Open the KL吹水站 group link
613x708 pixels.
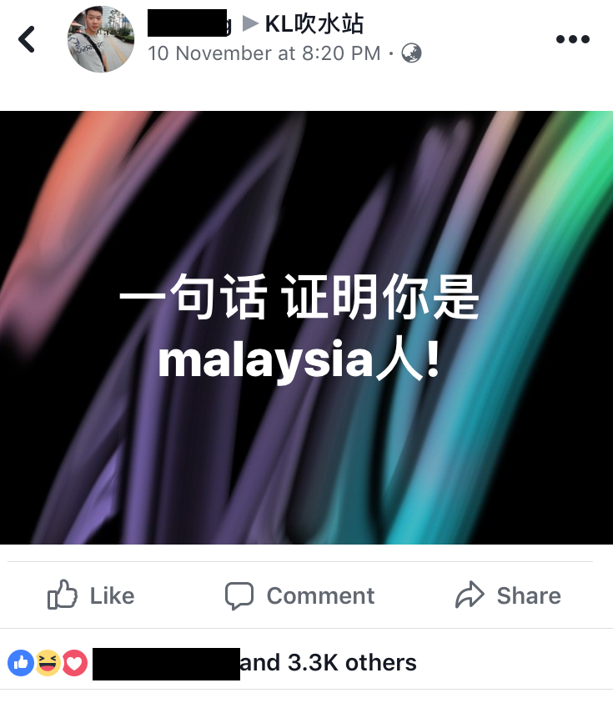(314, 23)
